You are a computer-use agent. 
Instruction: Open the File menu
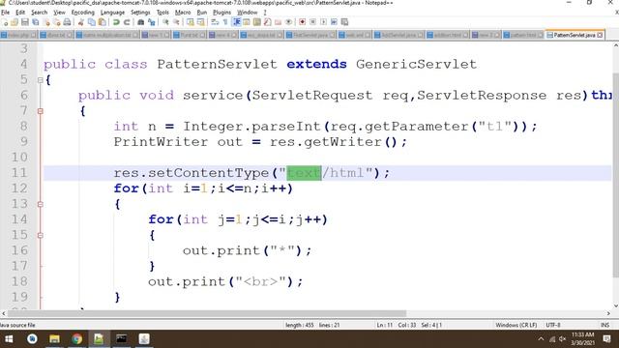pyautogui.click(x=5, y=13)
